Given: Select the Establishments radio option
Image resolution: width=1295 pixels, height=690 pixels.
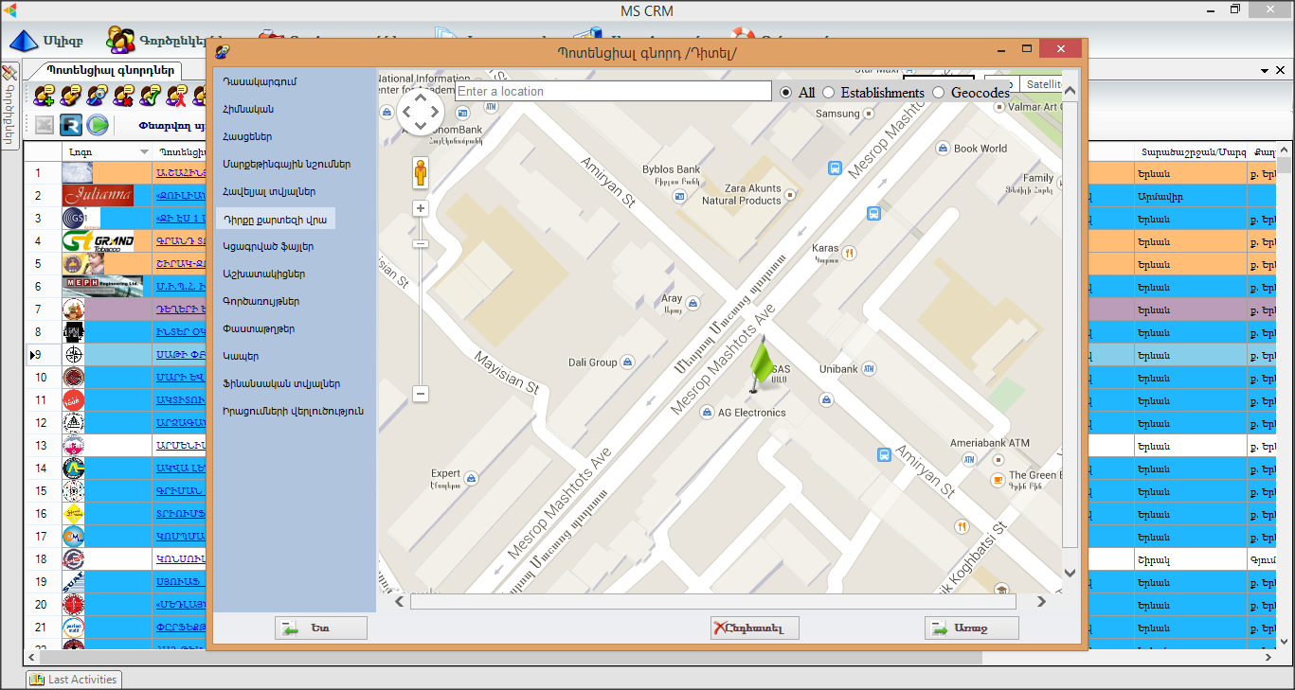Looking at the screenshot, I should point(829,93).
